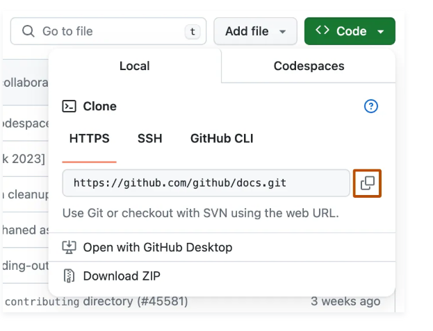Toggle the green Code dropdown caret
This screenshot has height=331, width=433.
click(381, 32)
